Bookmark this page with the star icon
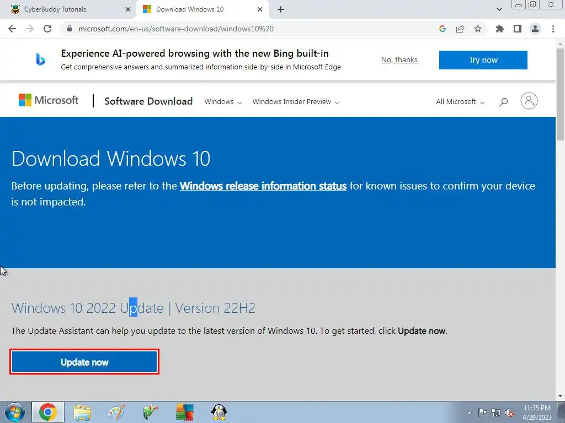Viewport: 565px width, 423px height. 478,29
